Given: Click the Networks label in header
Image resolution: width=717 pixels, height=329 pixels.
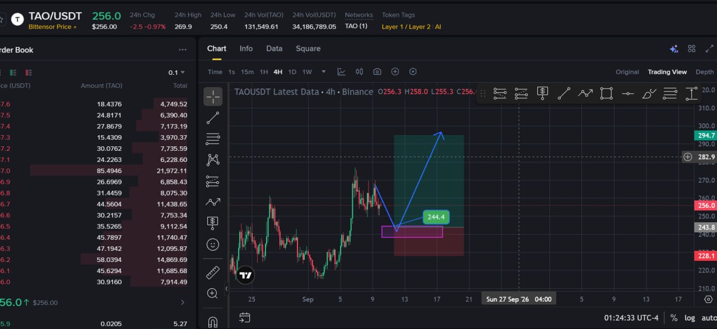Looking at the screenshot, I should (x=358, y=15).
